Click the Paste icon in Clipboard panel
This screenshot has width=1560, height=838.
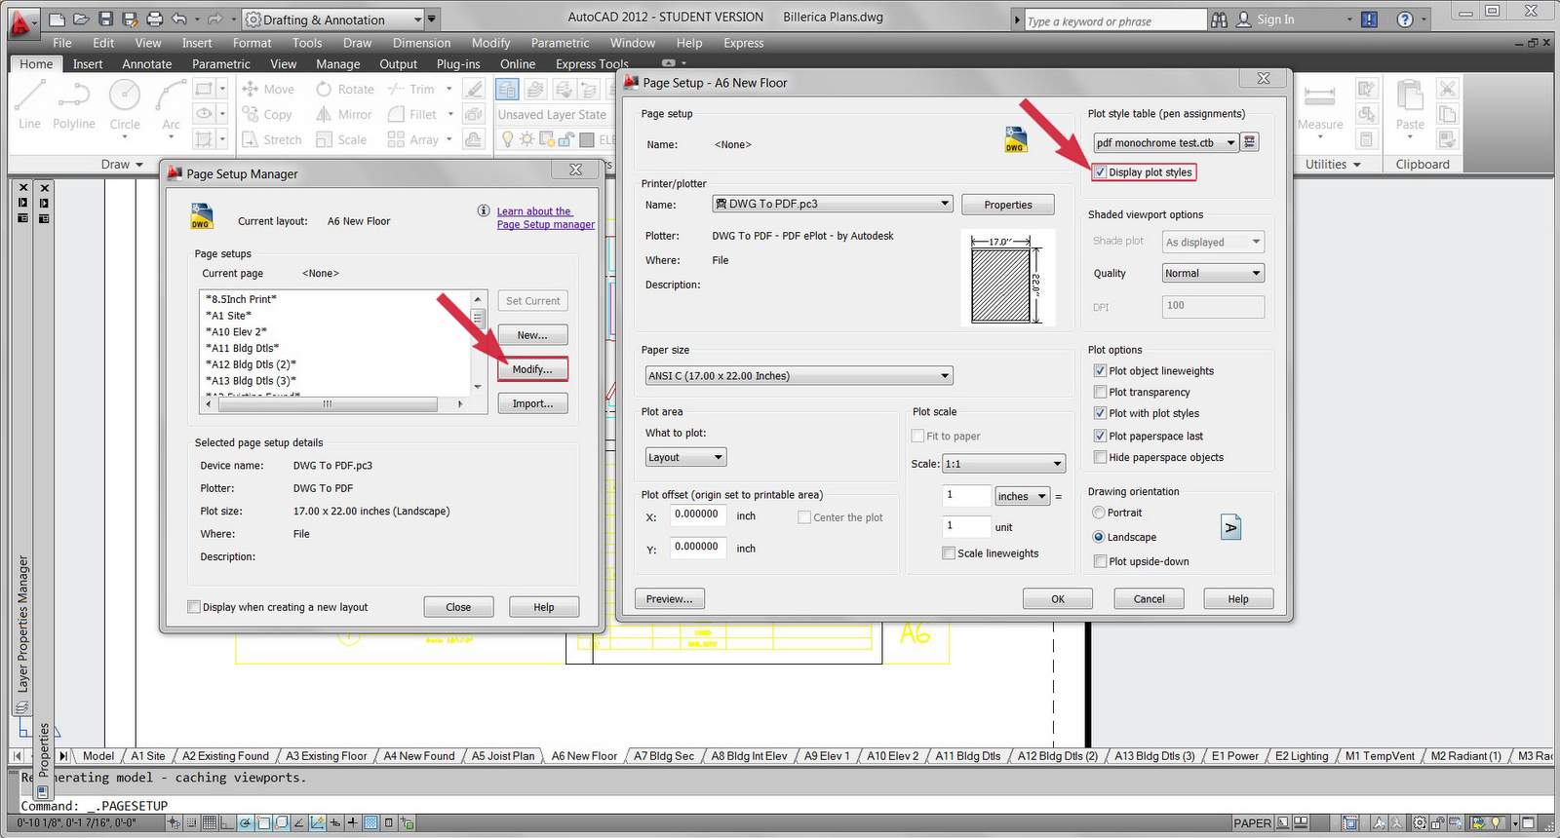pyautogui.click(x=1410, y=105)
